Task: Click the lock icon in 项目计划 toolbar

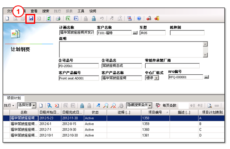Action: coord(82,105)
